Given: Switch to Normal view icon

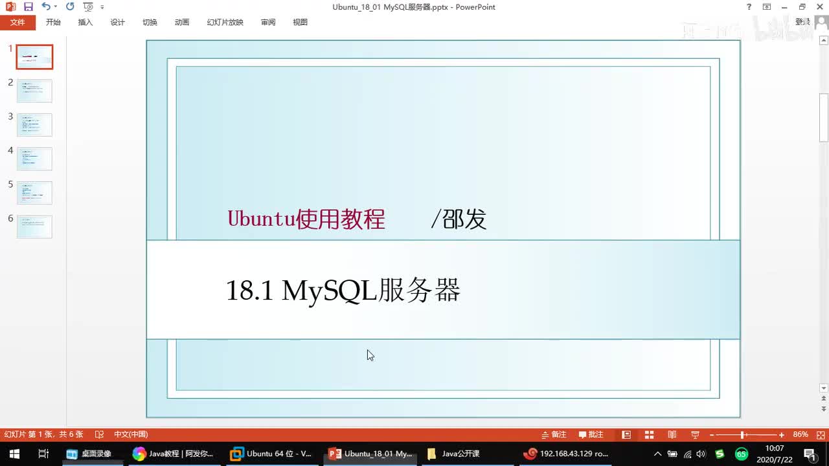Looking at the screenshot, I should [626, 434].
